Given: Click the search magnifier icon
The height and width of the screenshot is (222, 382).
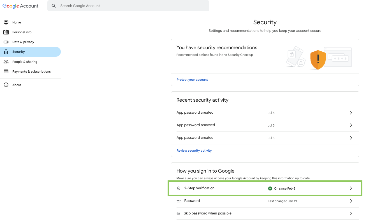Looking at the screenshot, I should coord(54,6).
